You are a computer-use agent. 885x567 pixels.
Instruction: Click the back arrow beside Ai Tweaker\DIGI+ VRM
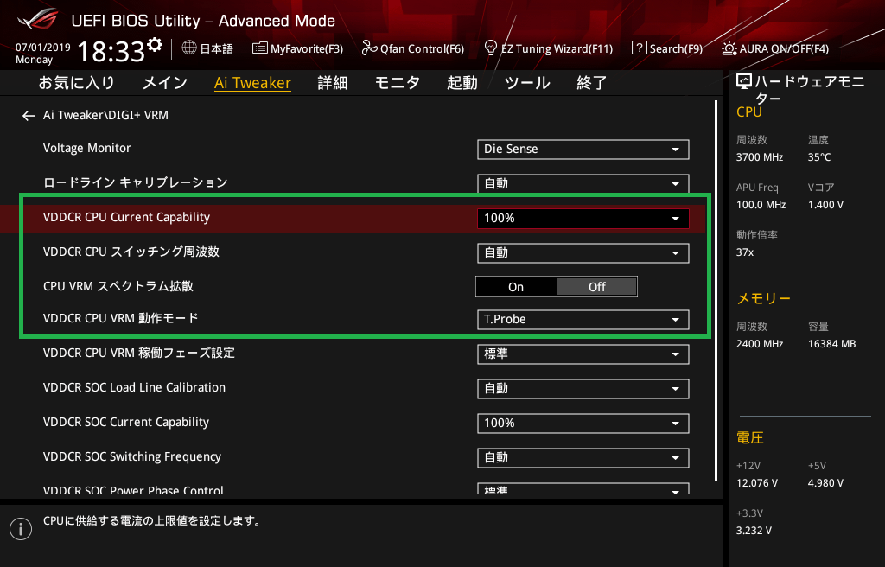[x=29, y=115]
